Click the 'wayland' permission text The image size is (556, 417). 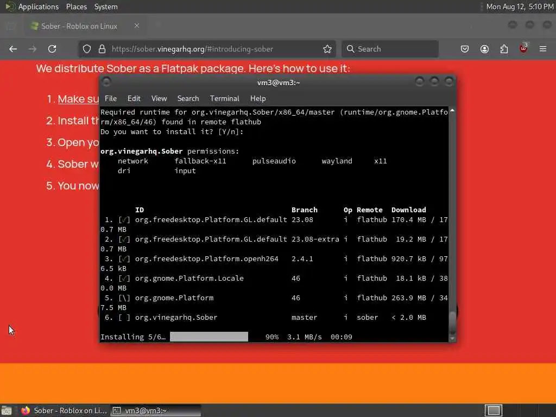tap(337, 161)
